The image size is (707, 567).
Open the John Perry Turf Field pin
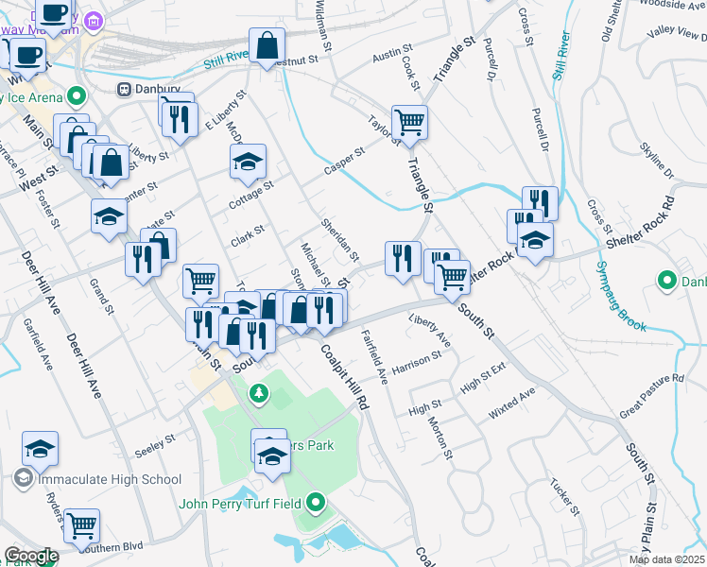pos(317,503)
